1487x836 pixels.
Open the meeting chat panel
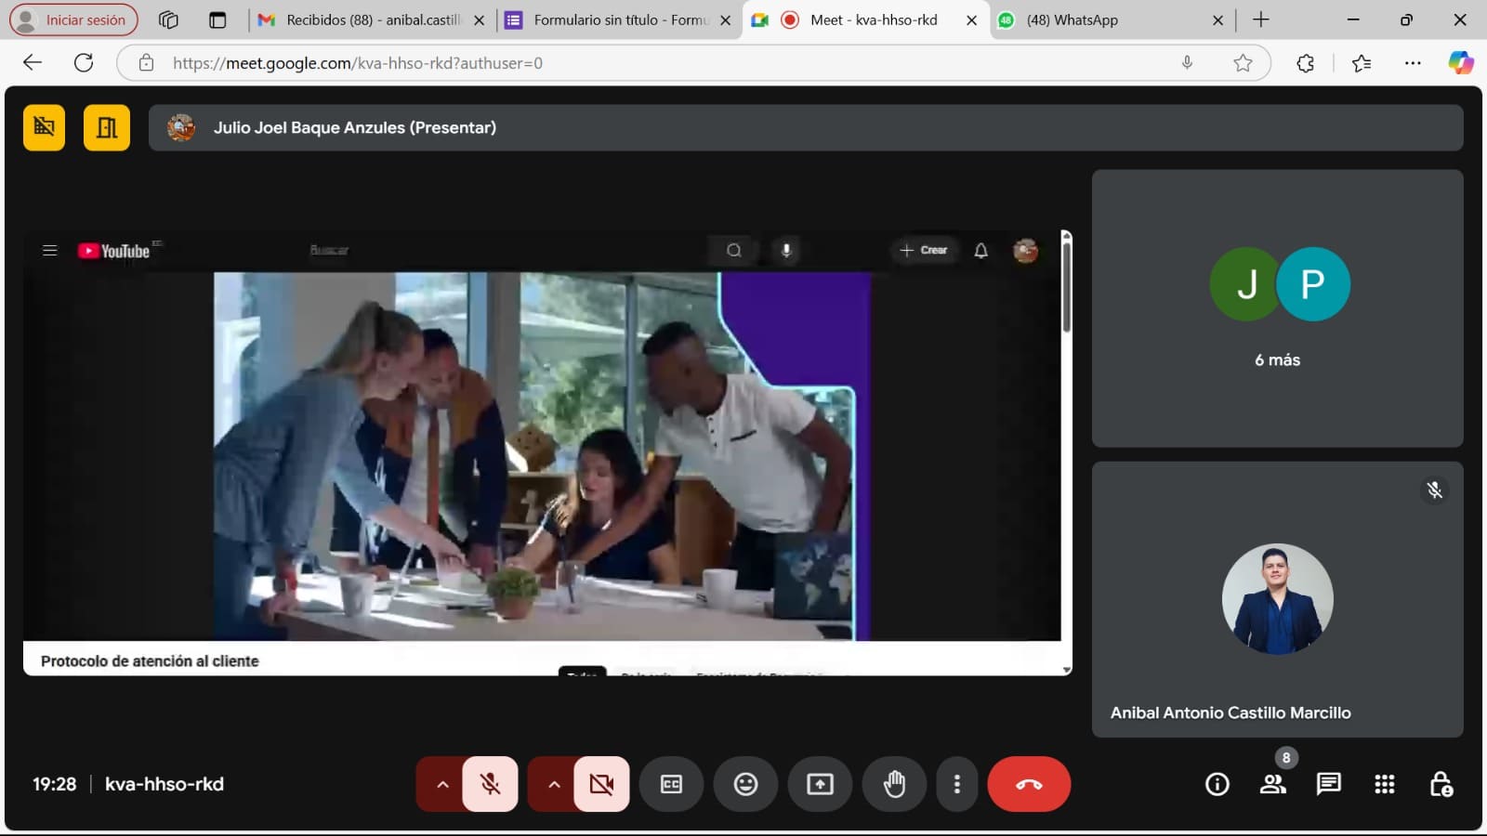[x=1328, y=784]
